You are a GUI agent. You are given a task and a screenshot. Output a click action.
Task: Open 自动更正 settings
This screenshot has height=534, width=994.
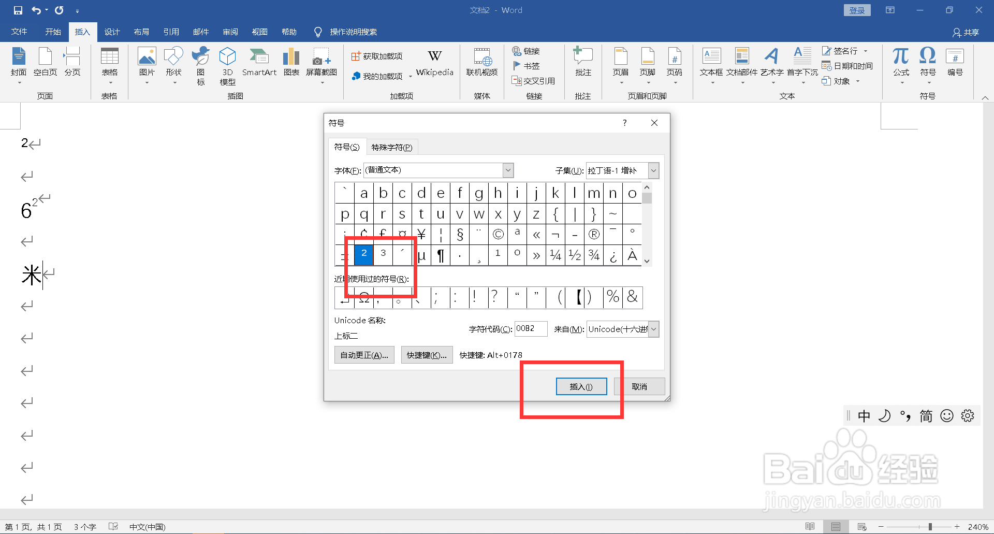click(x=364, y=355)
